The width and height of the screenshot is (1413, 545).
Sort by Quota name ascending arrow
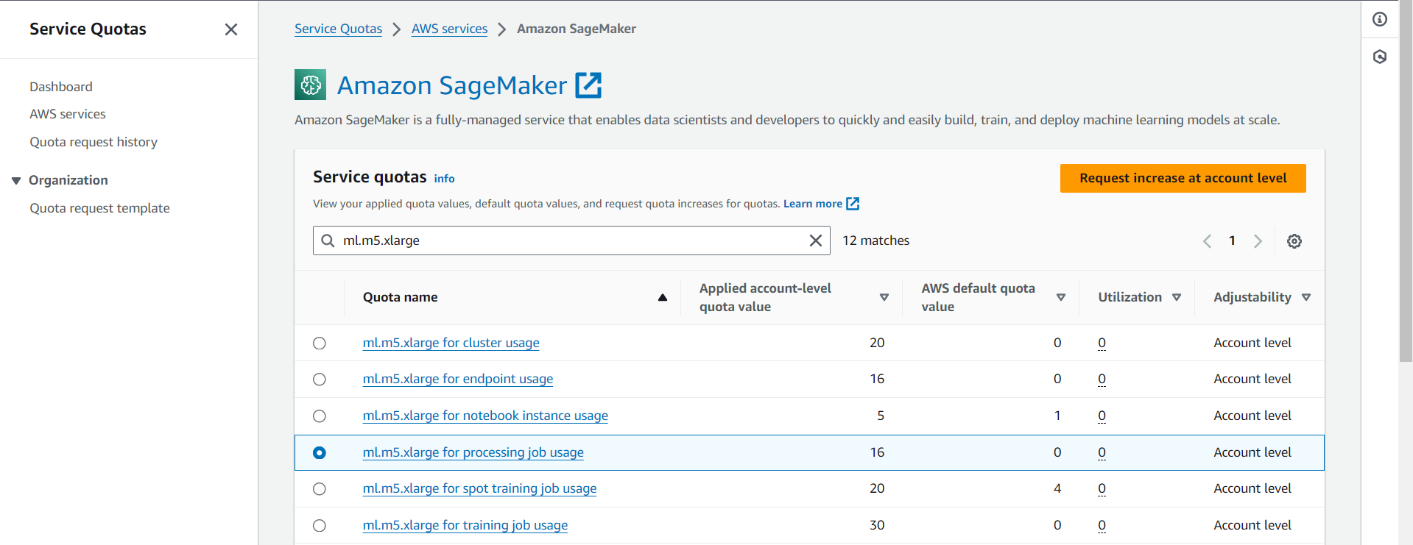[x=663, y=297]
